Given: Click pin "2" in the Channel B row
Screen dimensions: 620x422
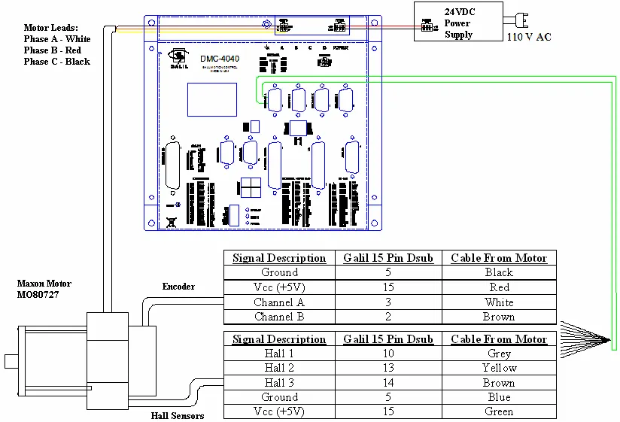Looking at the screenshot, I should pyautogui.click(x=388, y=317).
